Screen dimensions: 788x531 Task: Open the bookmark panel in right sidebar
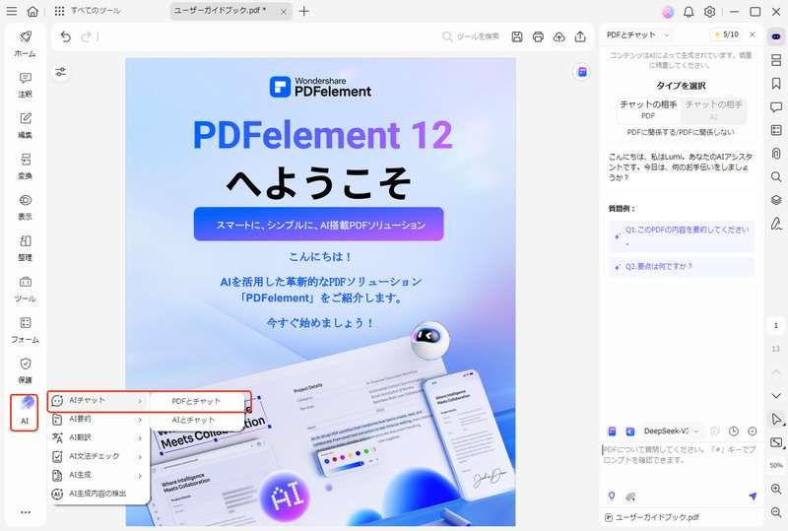click(x=776, y=83)
